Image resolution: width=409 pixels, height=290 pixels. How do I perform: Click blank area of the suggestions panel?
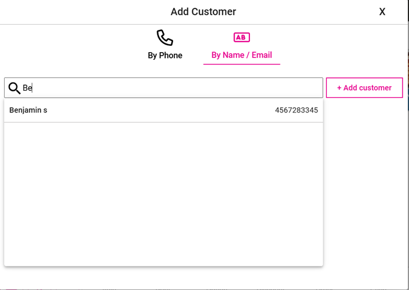[x=163, y=193]
